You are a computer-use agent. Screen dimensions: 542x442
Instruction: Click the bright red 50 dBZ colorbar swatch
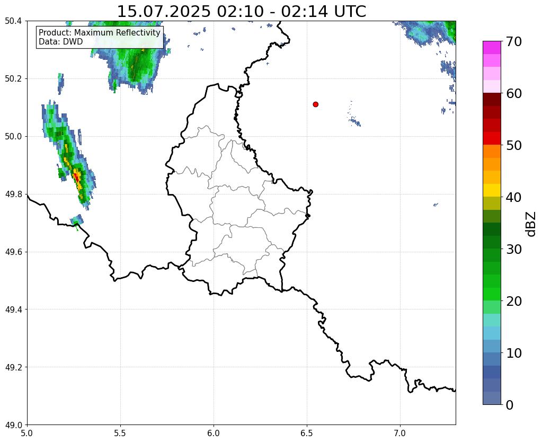coord(492,138)
